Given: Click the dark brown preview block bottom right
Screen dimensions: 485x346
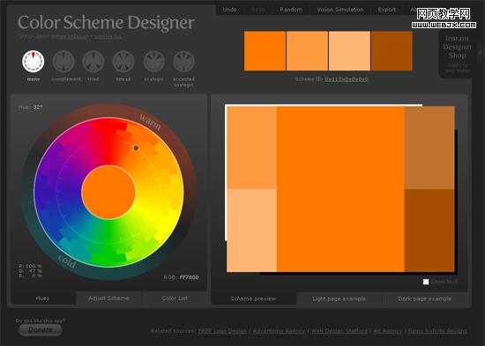Looking at the screenshot, I should [429, 231].
